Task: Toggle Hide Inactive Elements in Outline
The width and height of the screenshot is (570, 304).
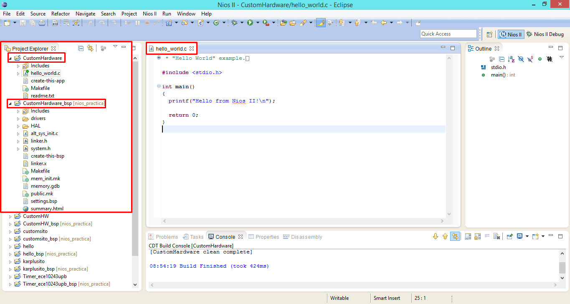Action: coord(550,59)
